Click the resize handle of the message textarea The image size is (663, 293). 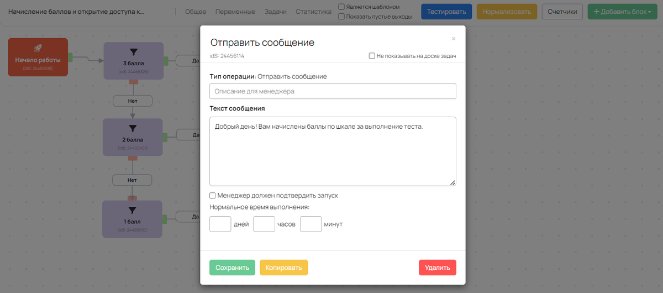[452, 182]
